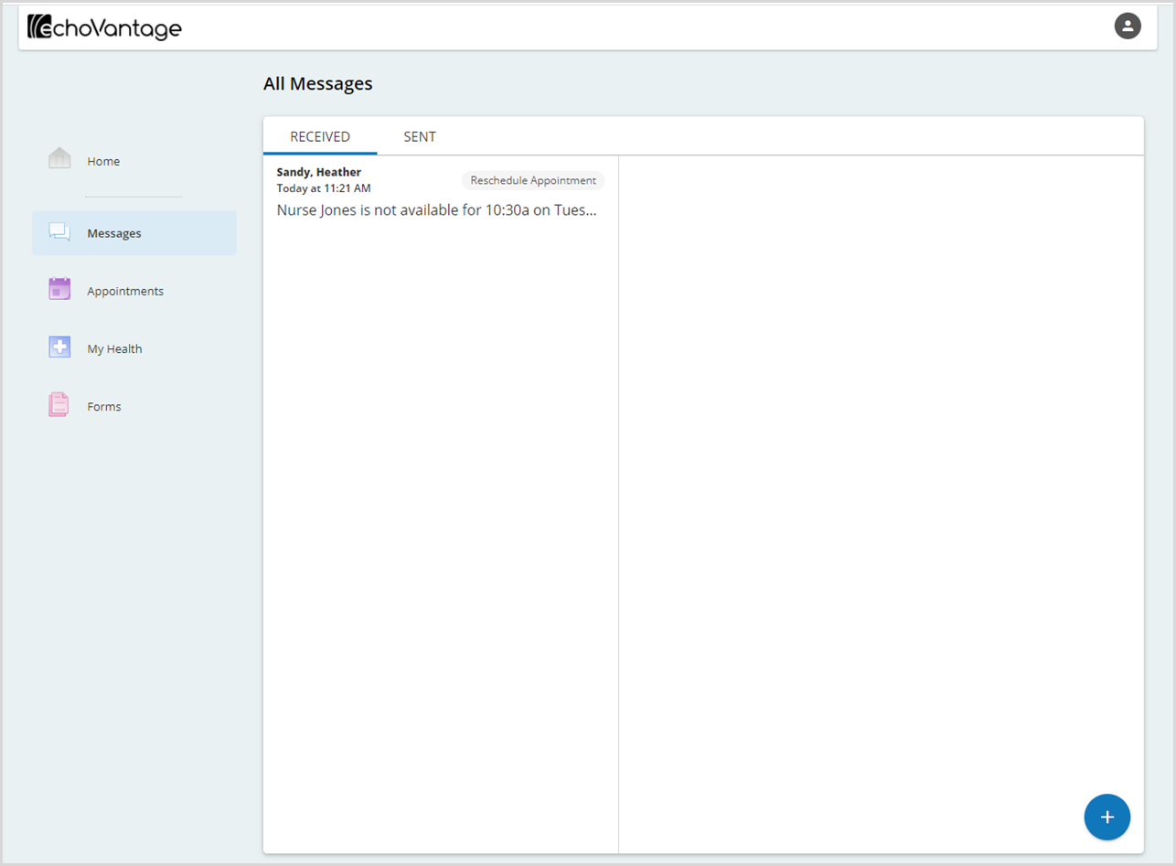
Task: Open Forms via the pink document icon
Action: pos(59,404)
